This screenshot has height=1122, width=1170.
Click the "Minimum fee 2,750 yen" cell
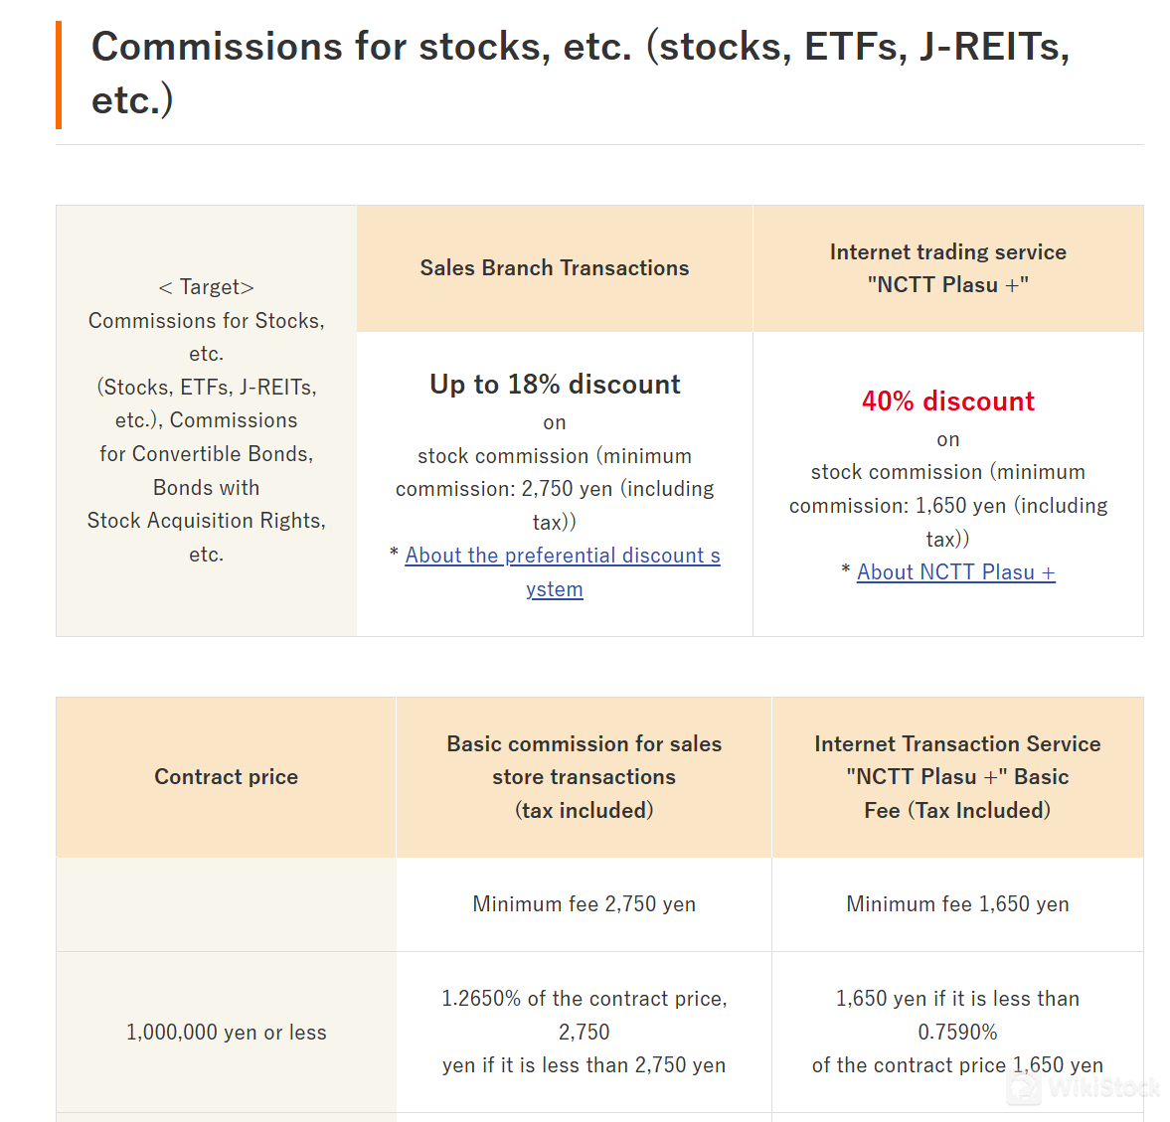coord(584,904)
